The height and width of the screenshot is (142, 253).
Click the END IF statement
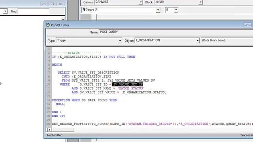59,116
